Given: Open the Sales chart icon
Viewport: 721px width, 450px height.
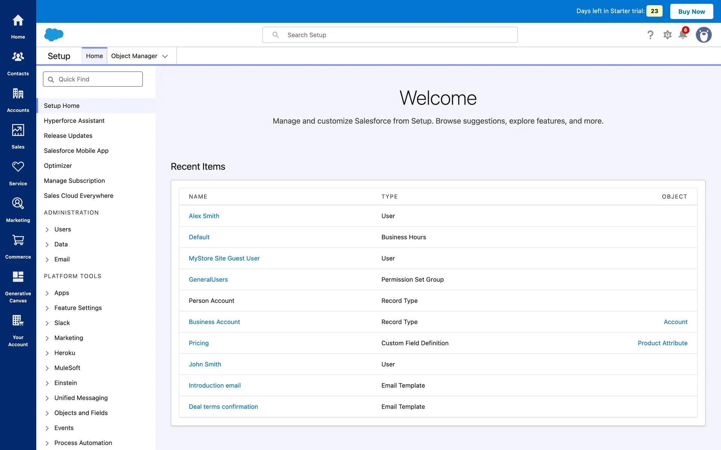Looking at the screenshot, I should (x=18, y=130).
